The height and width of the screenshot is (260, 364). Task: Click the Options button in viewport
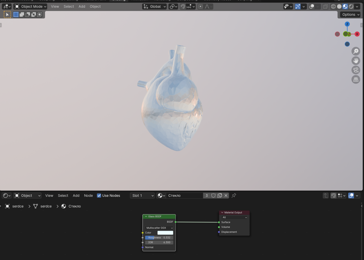(351, 15)
